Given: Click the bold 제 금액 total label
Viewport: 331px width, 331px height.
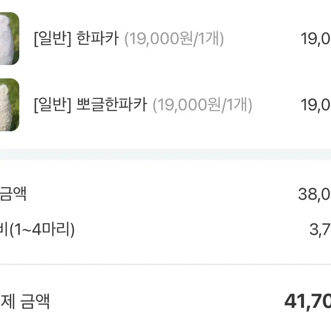Looking at the screenshot, I should (25, 301).
